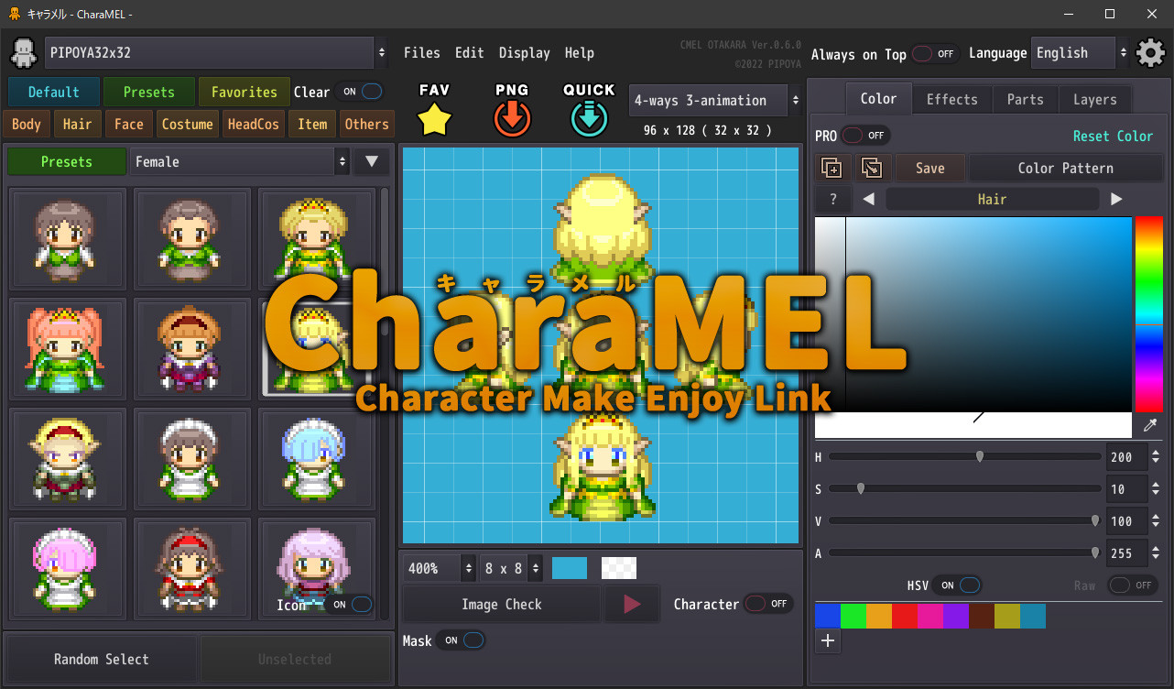Switch to the Parts tab
Screen dimensions: 1174x689
pyautogui.click(x=1026, y=99)
